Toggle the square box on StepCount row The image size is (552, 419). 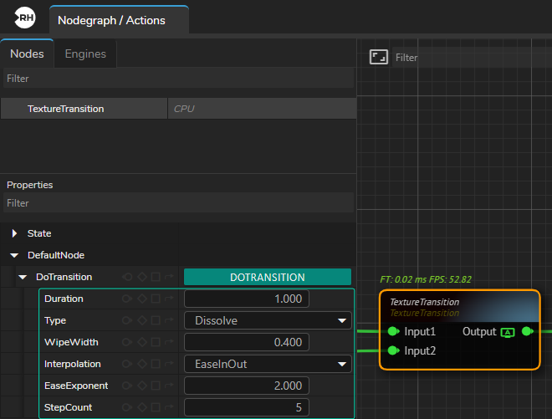pos(156,408)
